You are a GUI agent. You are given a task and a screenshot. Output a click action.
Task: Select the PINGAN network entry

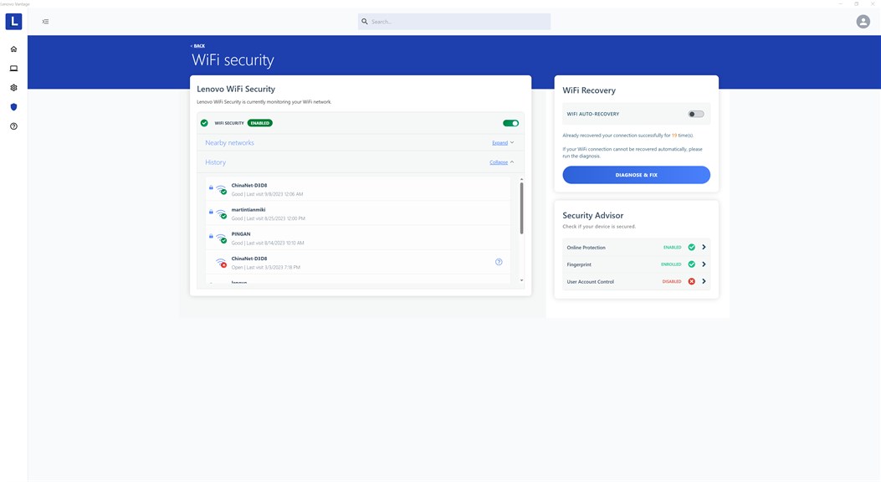coord(358,238)
